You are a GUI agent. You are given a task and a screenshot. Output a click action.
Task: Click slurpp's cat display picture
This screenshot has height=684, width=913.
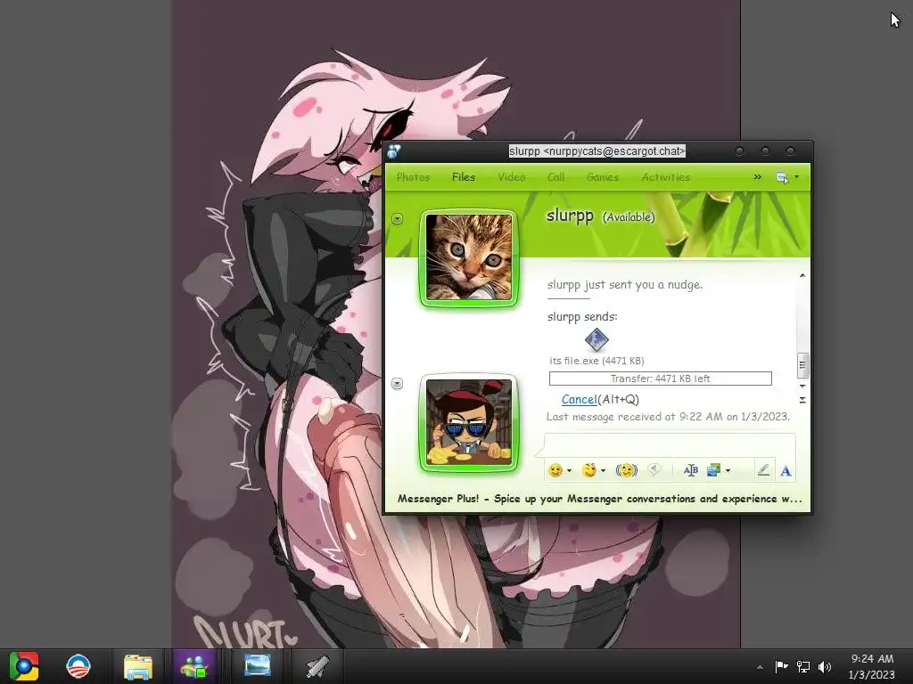(469, 257)
